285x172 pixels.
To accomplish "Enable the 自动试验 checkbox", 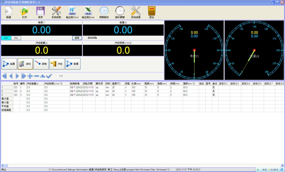I will [x=85, y=38].
